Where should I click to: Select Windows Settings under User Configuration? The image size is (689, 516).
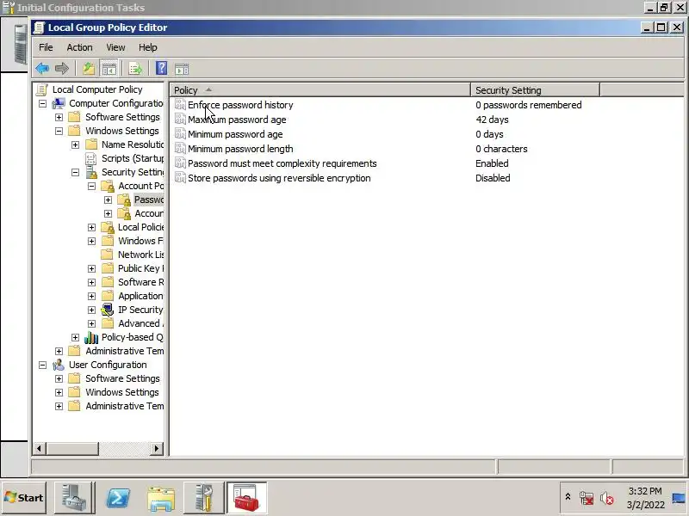click(122, 392)
